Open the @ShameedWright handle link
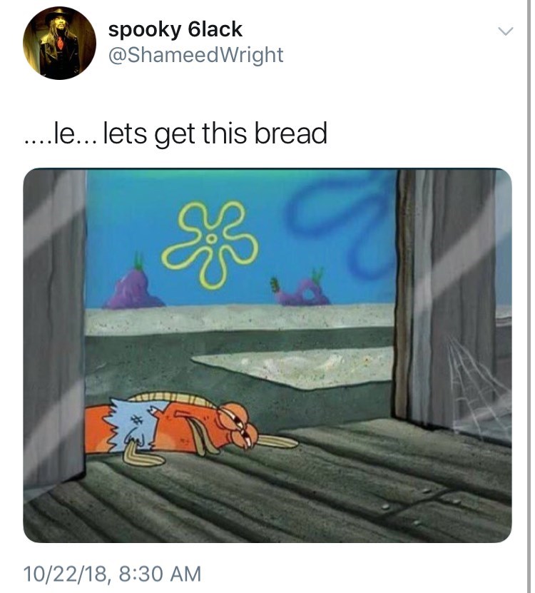Image resolution: width=535 pixels, height=593 pixels. click(195, 55)
